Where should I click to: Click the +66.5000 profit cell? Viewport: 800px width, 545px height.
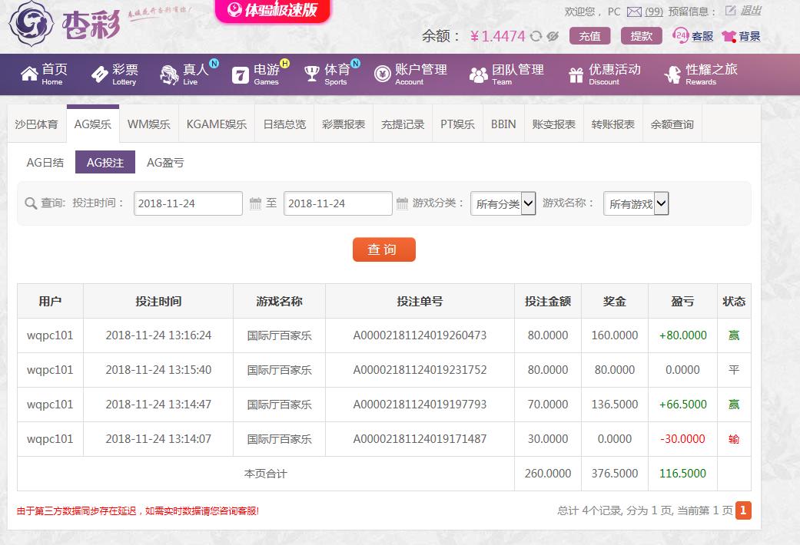pos(682,405)
